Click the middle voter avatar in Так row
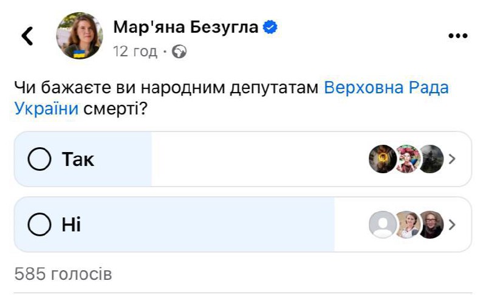The width and height of the screenshot is (486, 295). coord(407,159)
